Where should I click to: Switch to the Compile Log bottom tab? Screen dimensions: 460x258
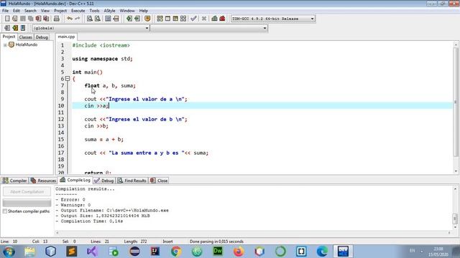click(75, 180)
